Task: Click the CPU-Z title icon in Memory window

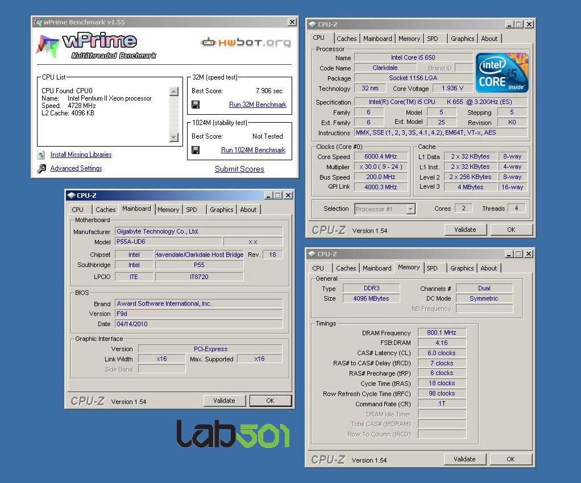Action: click(312, 254)
